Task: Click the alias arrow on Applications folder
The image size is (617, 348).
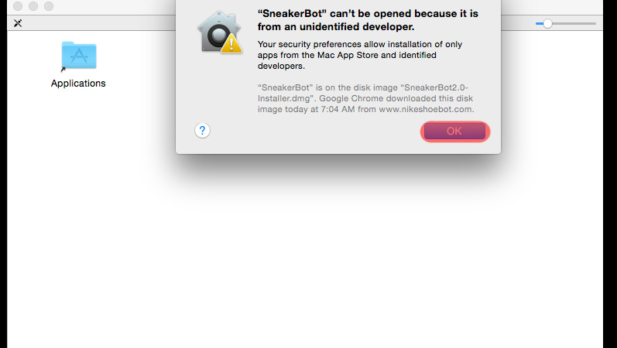Action: point(63,70)
